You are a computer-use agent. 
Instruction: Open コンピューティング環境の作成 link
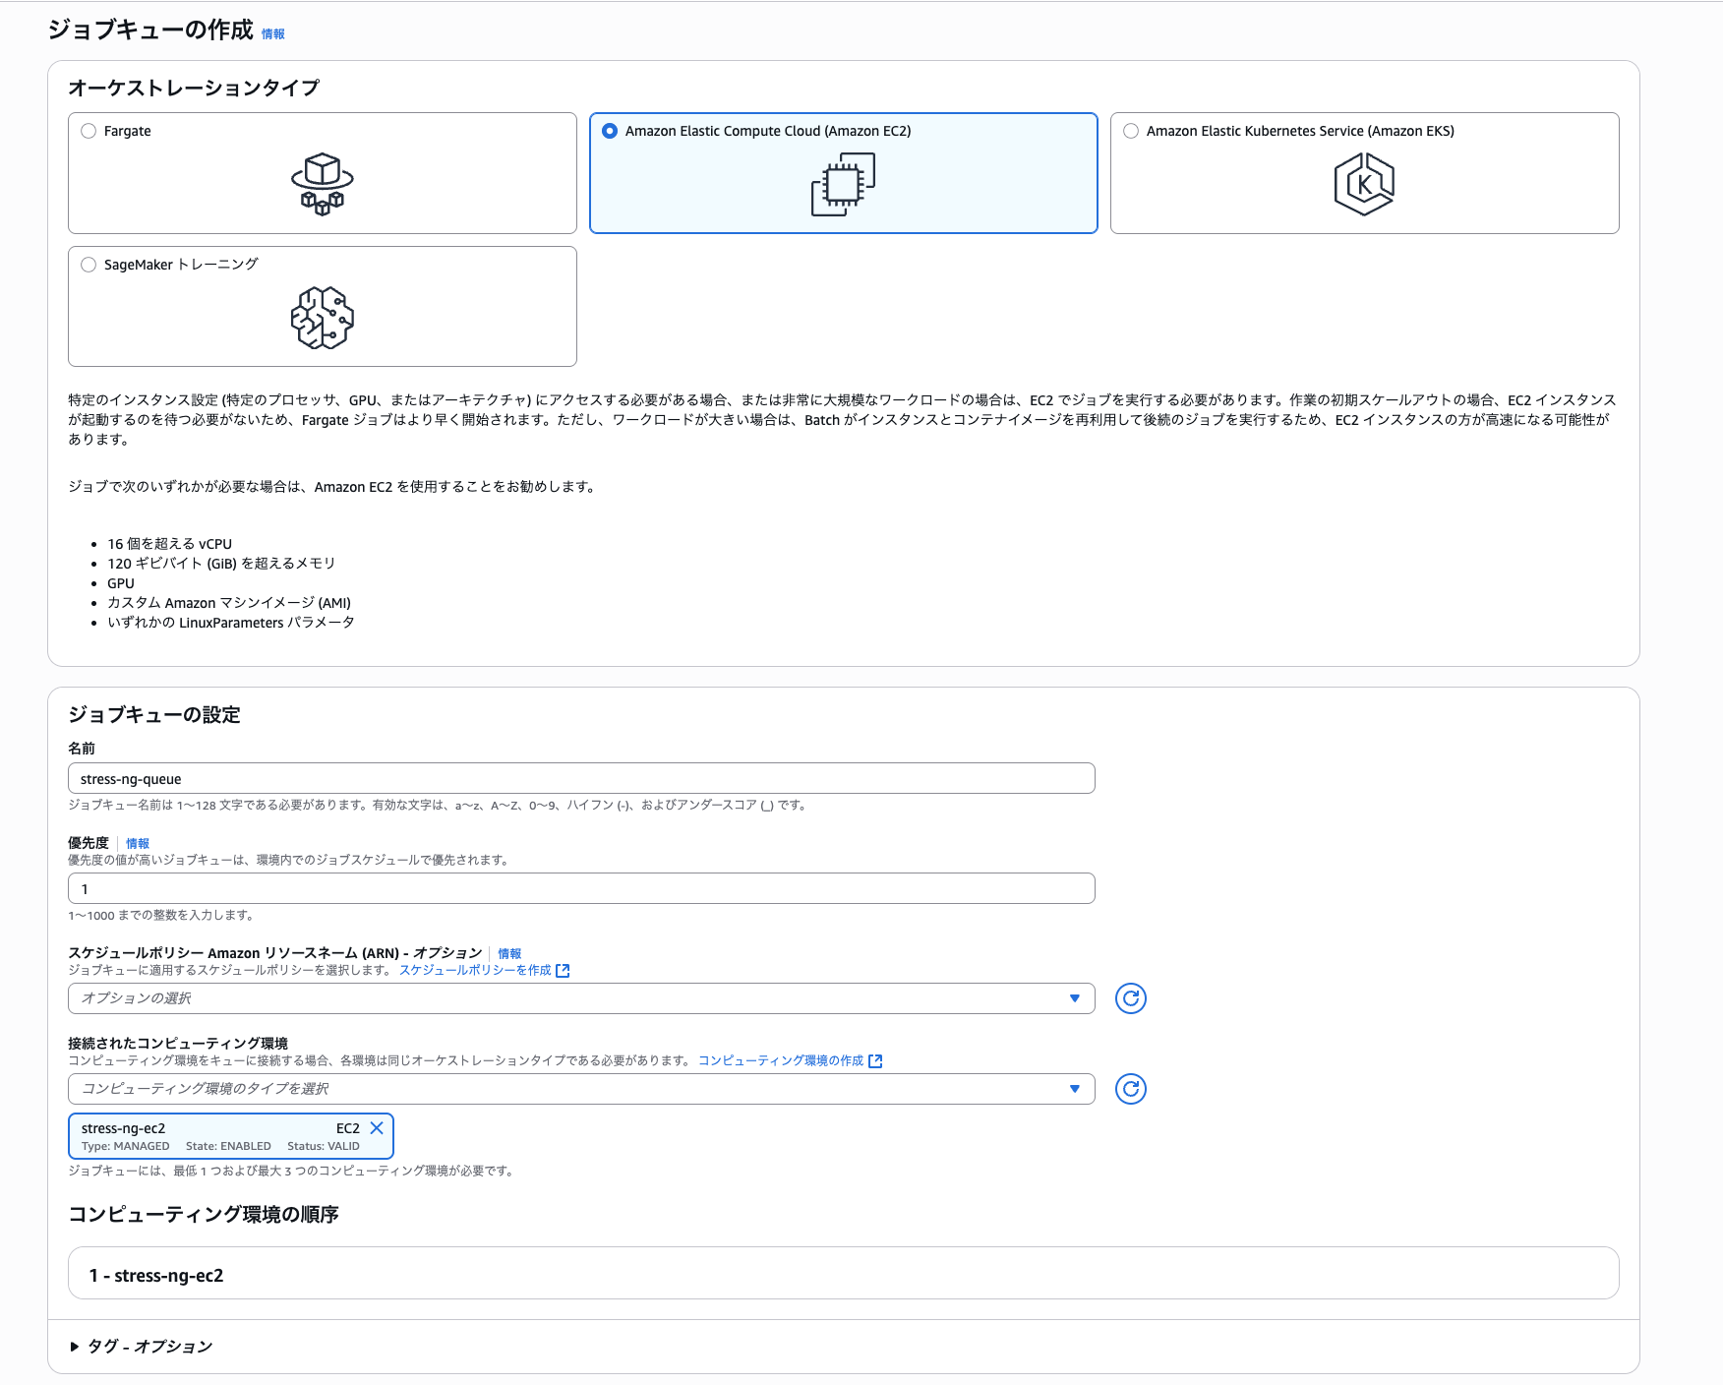coord(781,1060)
